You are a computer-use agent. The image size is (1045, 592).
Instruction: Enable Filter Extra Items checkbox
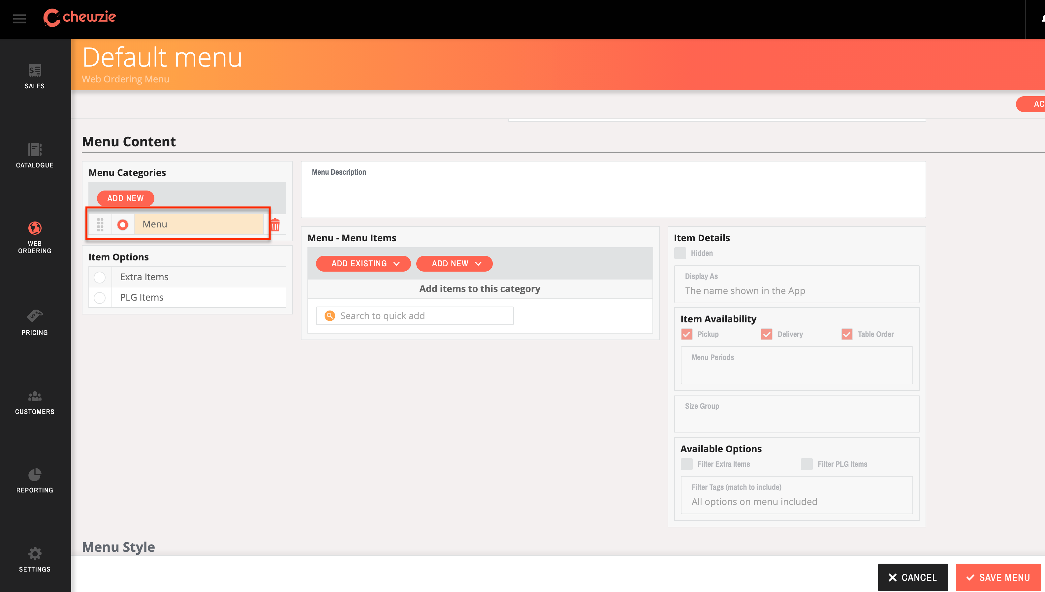(687, 464)
